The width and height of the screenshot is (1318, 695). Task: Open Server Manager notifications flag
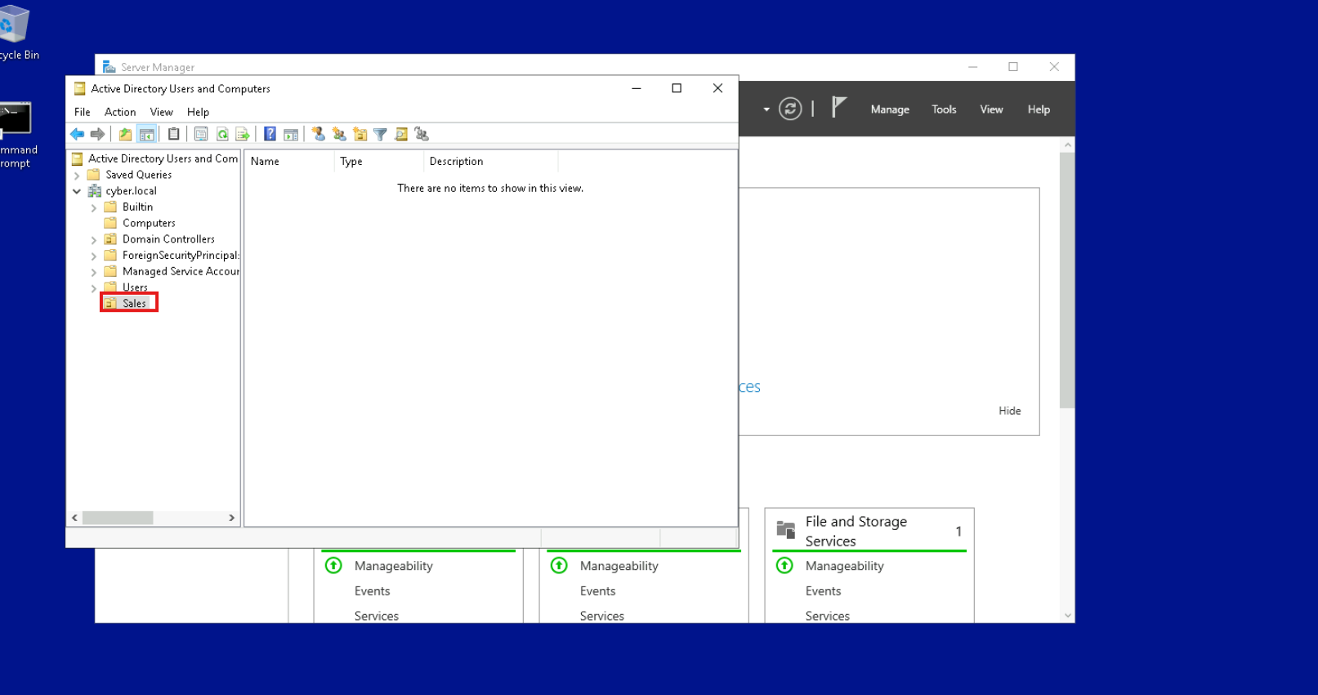838,108
